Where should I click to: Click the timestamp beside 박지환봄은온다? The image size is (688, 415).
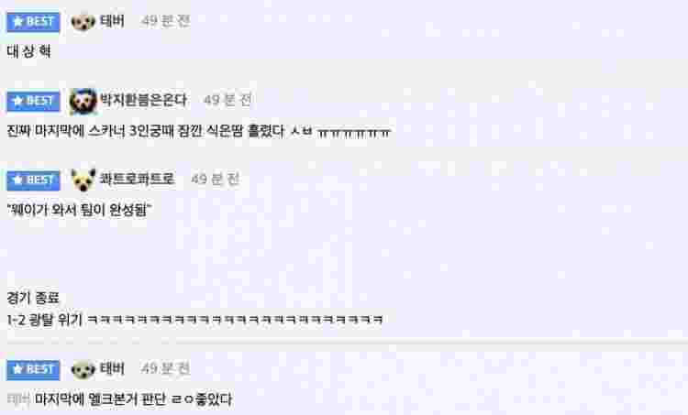(227, 100)
